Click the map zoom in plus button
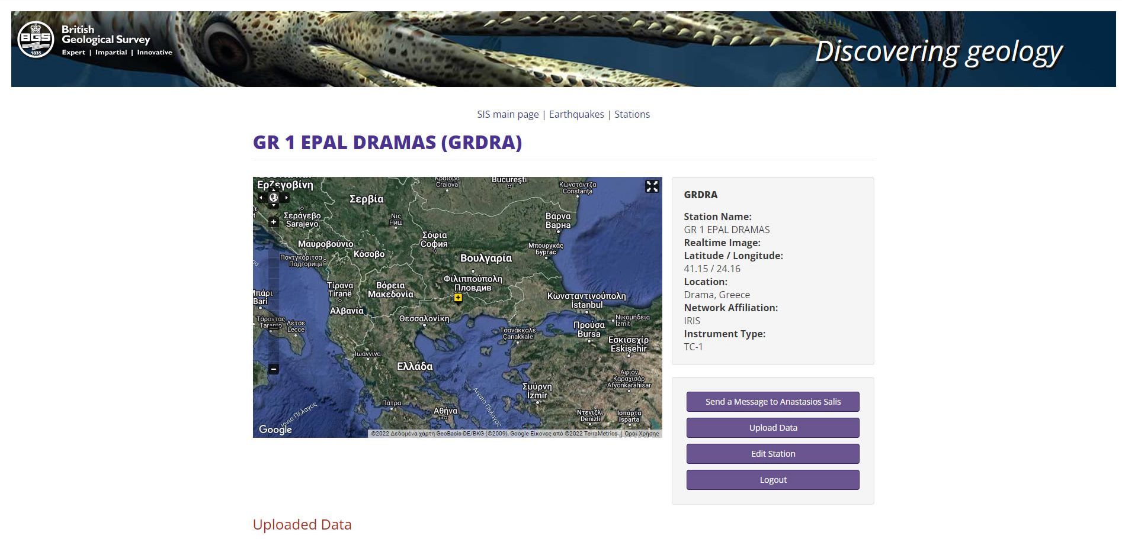1122x539 pixels. coord(273,222)
